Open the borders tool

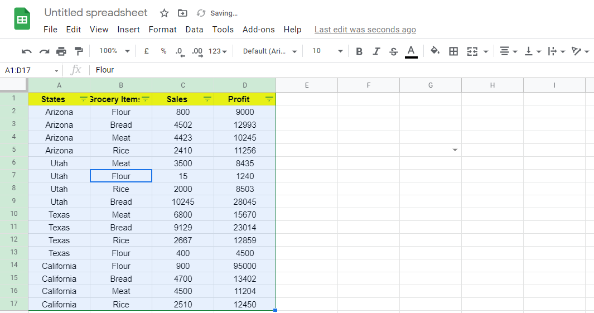pos(453,51)
